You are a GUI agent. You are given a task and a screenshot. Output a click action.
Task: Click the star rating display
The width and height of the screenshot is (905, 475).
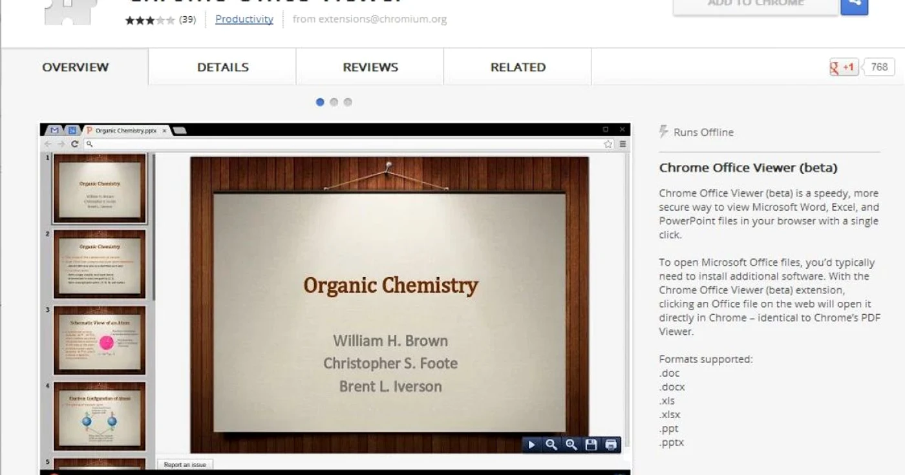click(x=150, y=20)
